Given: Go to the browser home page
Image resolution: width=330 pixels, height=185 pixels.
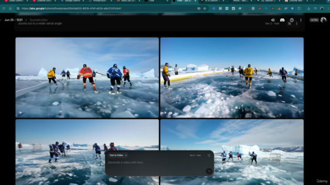Looking at the screenshot, I should point(10,8).
